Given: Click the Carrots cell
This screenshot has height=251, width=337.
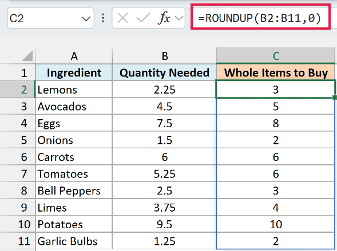Looking at the screenshot, I should click(74, 157).
